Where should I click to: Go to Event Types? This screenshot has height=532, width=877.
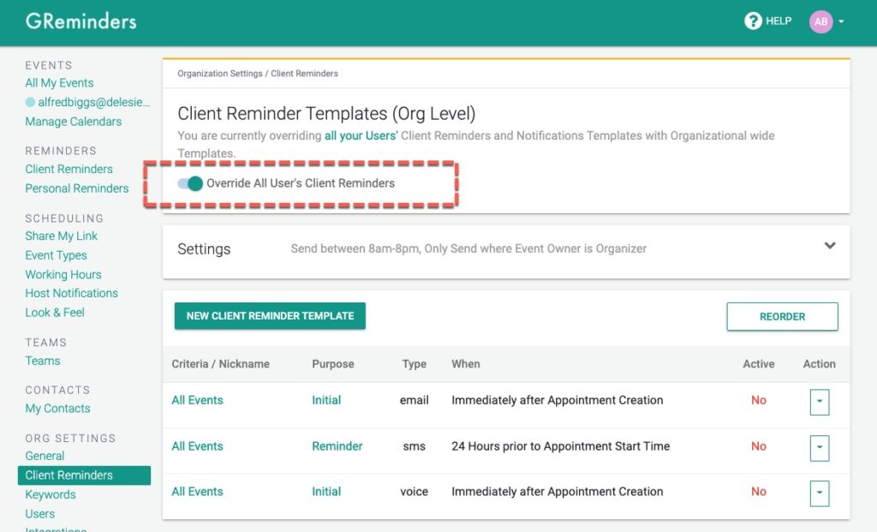(x=56, y=255)
